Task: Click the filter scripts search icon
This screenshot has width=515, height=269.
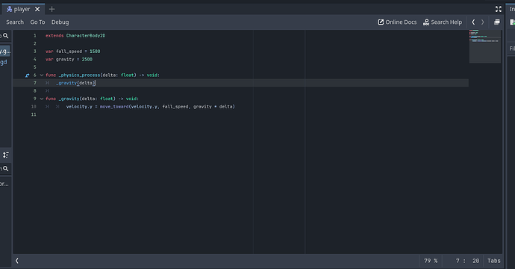Action: (5, 36)
